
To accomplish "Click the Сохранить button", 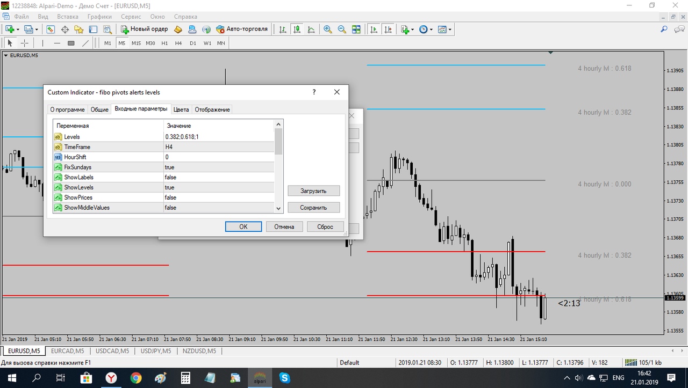I will 313,207.
